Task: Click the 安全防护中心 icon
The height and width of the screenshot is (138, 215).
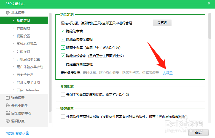Action: (x=8, y=113)
